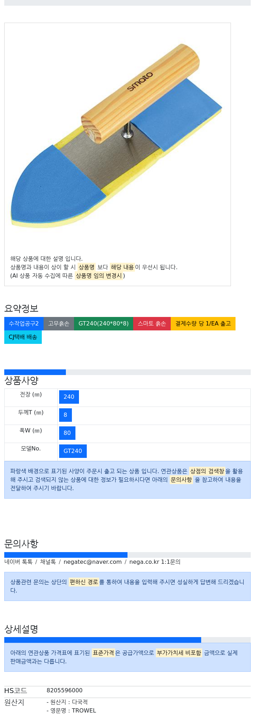Click the negatec@naver.com email link
Viewport: 255px width, 715px height.
[92, 562]
